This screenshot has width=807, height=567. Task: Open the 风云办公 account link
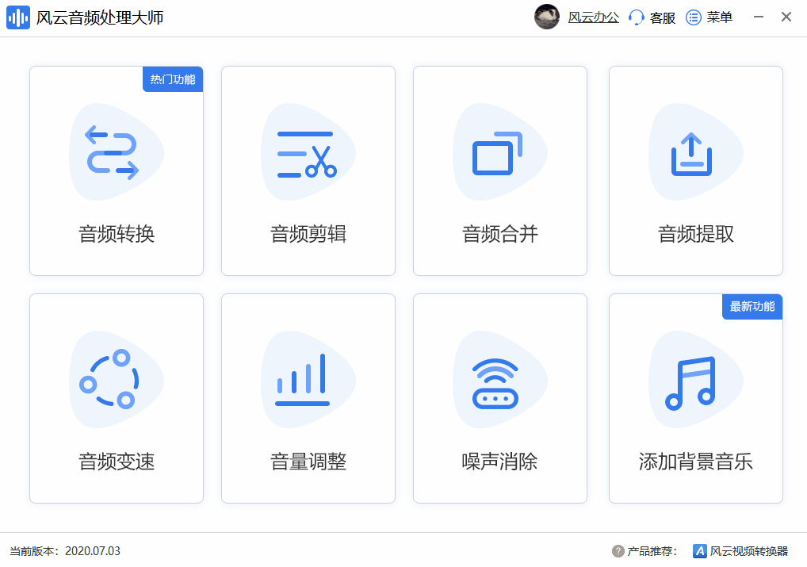click(x=594, y=17)
